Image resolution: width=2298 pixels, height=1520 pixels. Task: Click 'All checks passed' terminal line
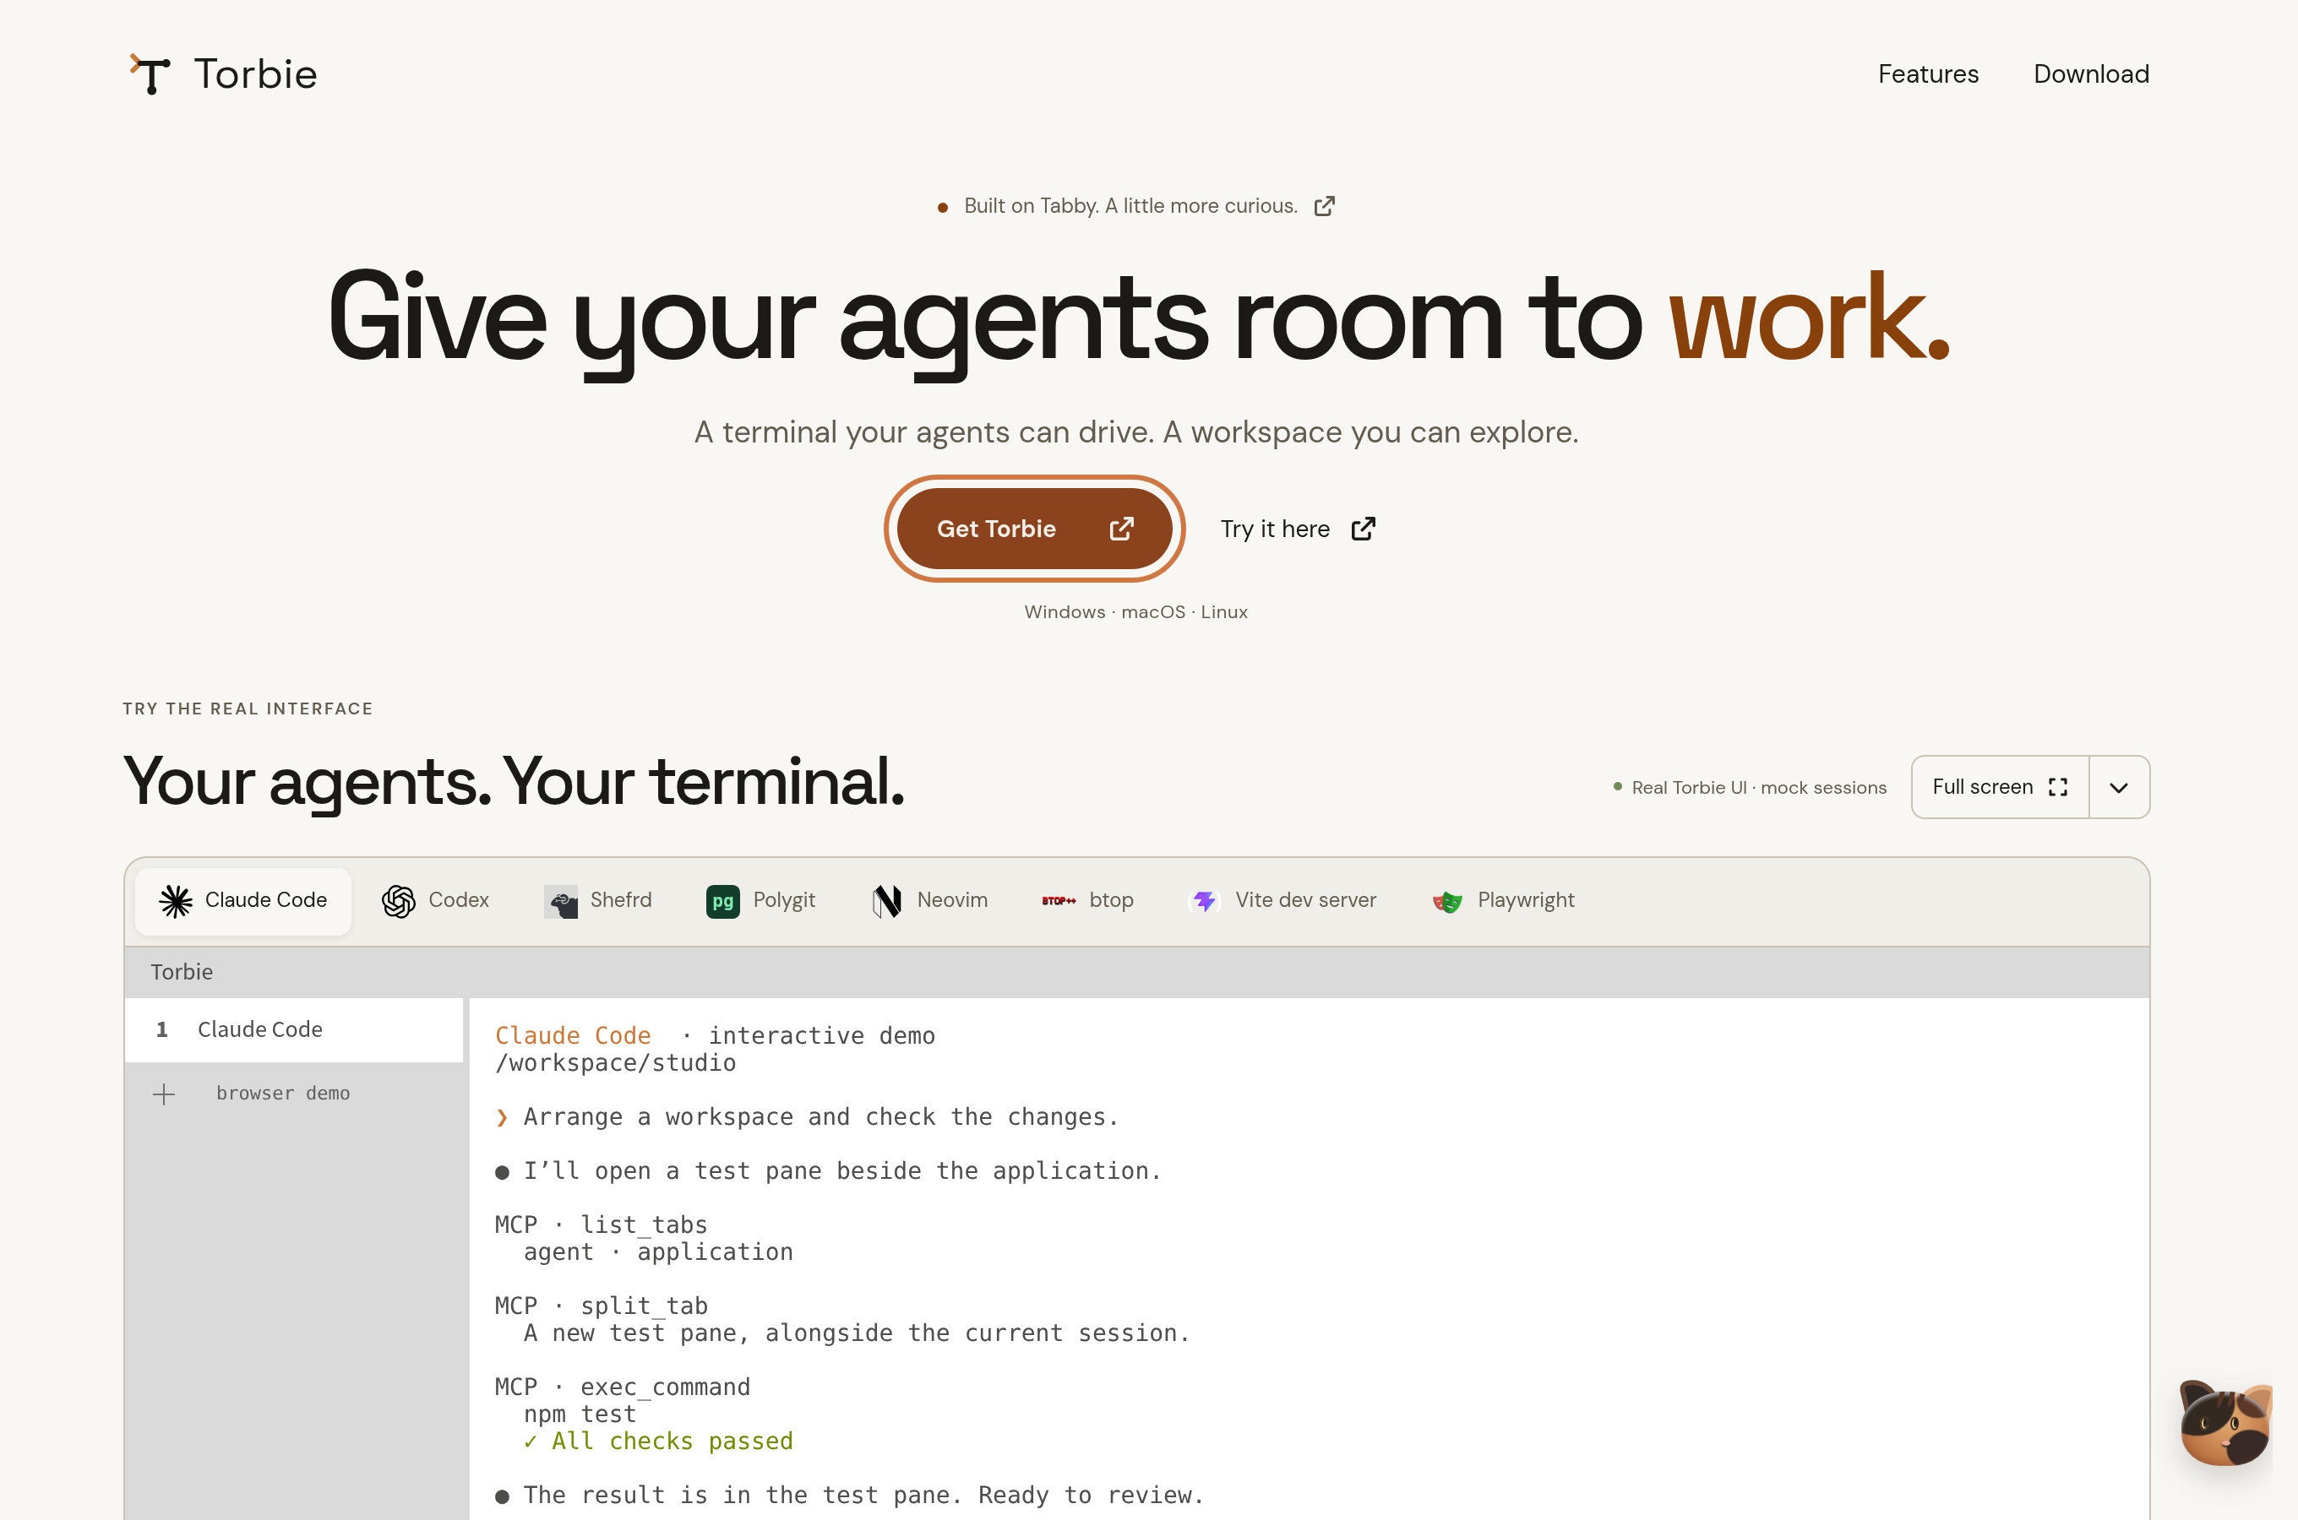tap(658, 1441)
